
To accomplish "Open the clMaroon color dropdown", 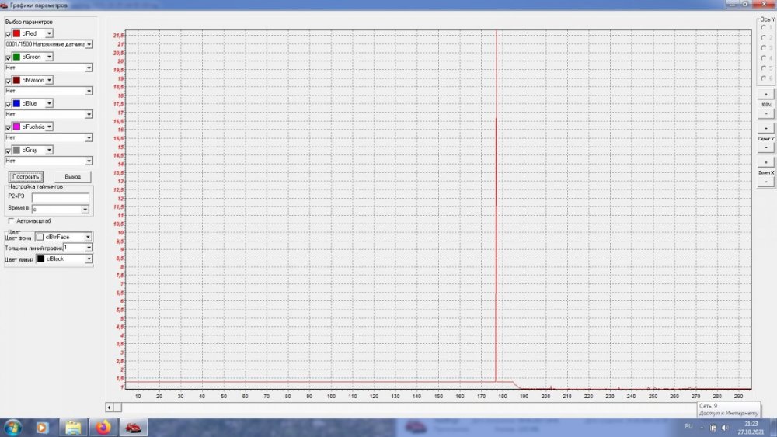I will click(49, 80).
